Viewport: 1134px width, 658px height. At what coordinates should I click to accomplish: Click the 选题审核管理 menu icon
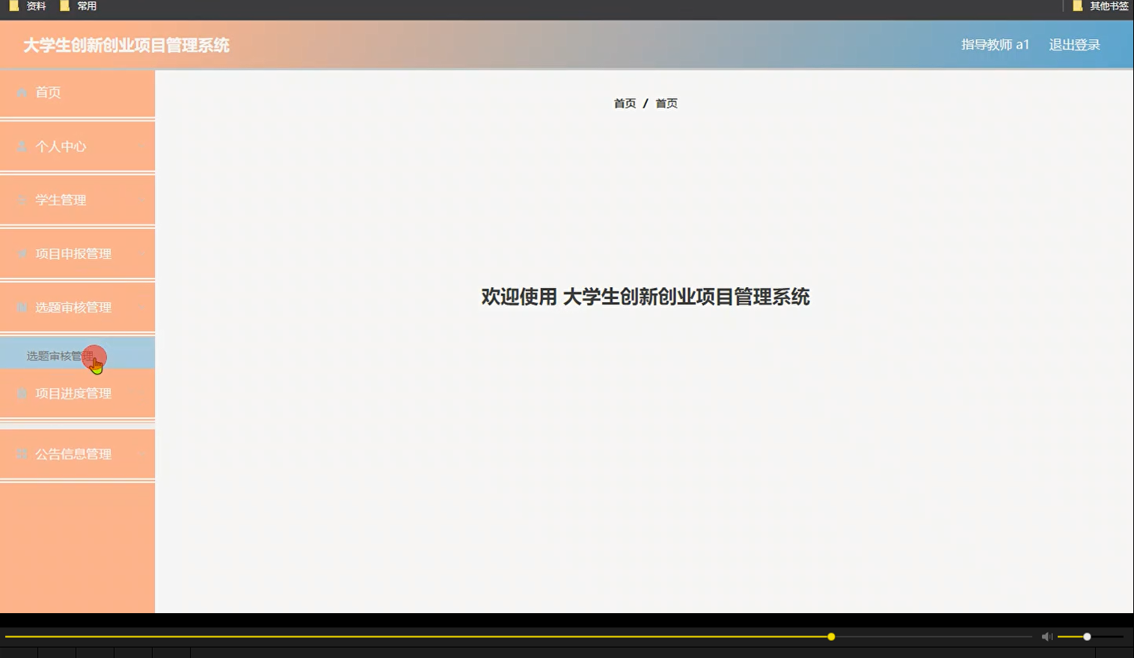[21, 307]
